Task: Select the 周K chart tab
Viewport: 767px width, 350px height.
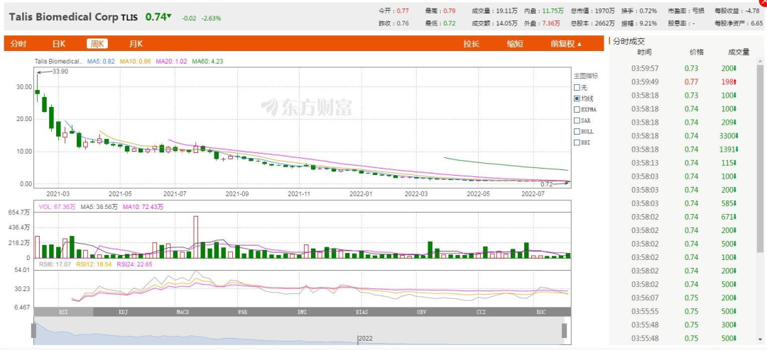Action: point(97,44)
